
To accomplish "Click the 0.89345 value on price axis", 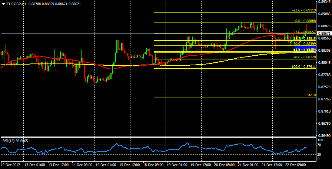I will [x=324, y=2].
